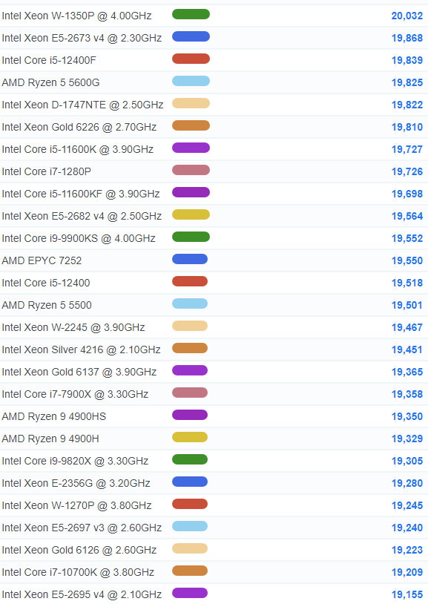Click the score 19,350

pyautogui.click(x=407, y=416)
